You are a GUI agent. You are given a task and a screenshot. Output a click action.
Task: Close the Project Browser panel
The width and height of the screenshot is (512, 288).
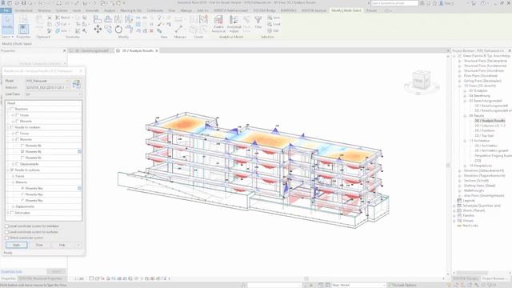point(510,50)
